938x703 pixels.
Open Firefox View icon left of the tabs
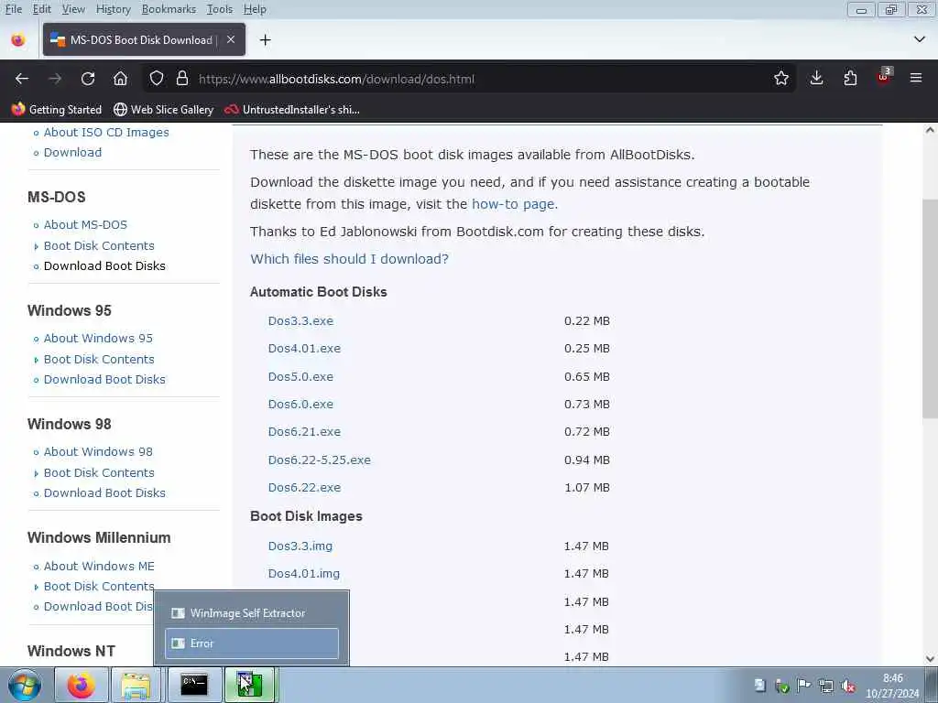pos(18,40)
